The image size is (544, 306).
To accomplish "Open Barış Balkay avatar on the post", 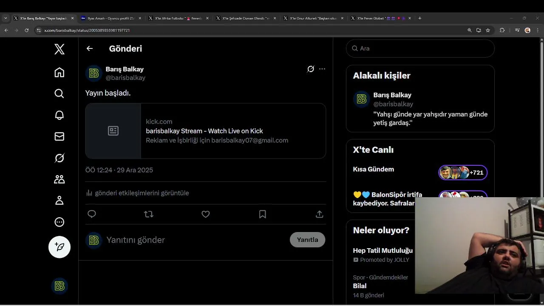I will (x=94, y=74).
